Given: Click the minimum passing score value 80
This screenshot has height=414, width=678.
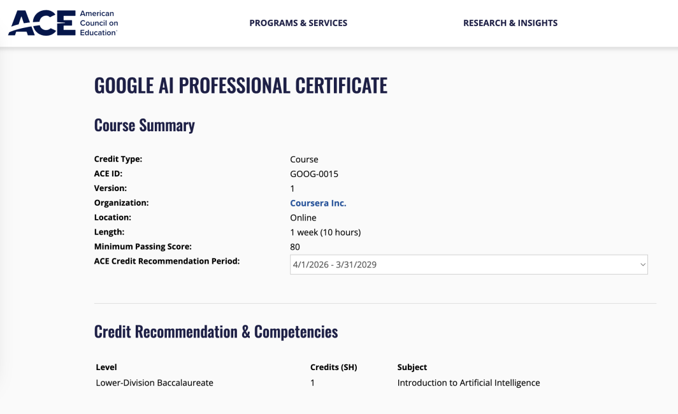Looking at the screenshot, I should coord(295,246).
